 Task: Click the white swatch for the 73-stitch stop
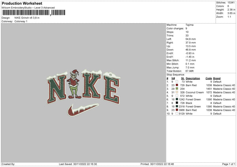[177, 82]
